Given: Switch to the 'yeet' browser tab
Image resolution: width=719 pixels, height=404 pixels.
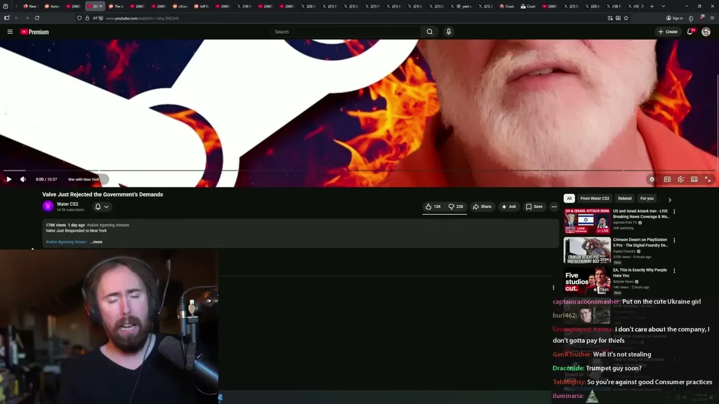Looking at the screenshot, I should click(465, 6).
